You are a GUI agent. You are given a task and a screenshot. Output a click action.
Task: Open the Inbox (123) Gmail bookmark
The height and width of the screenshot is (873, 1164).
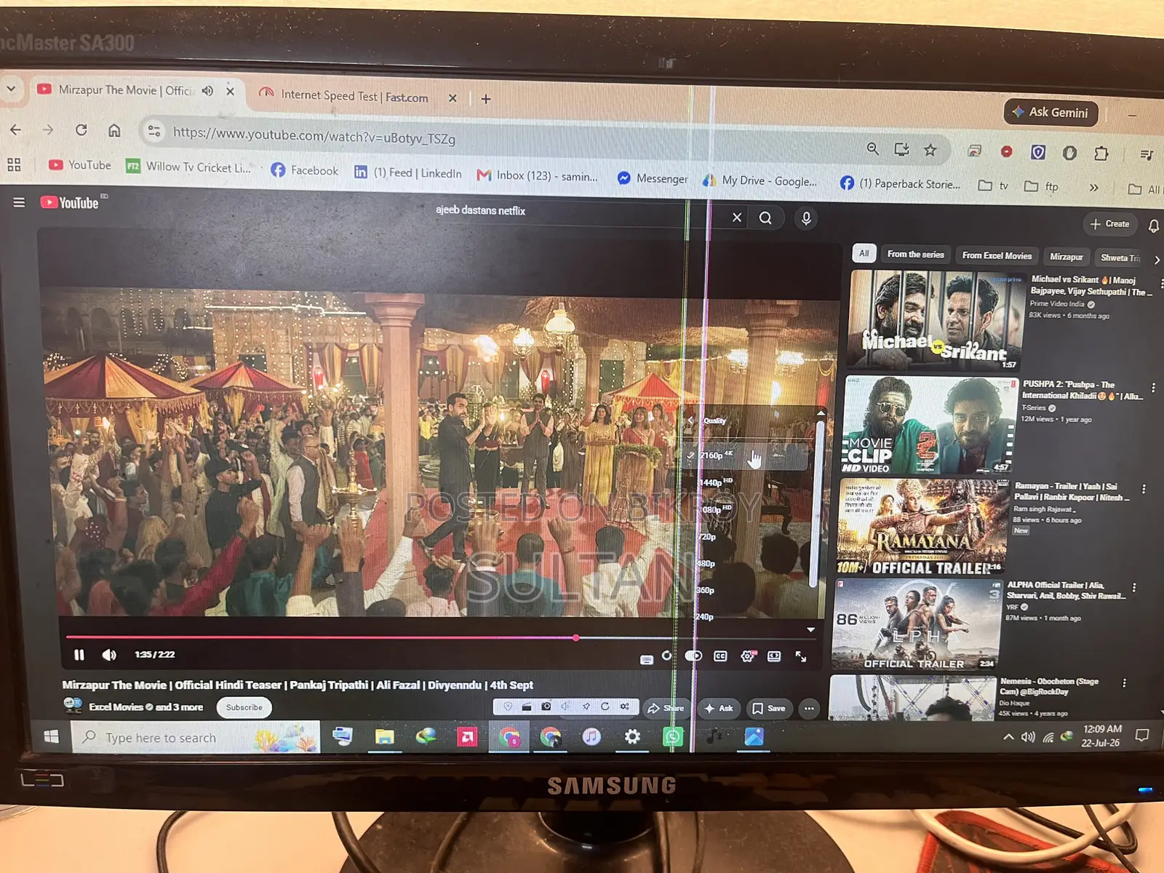coord(538,175)
